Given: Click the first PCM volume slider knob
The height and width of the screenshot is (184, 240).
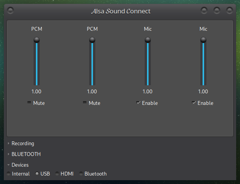Looking at the screenshot, I should coord(37,40).
